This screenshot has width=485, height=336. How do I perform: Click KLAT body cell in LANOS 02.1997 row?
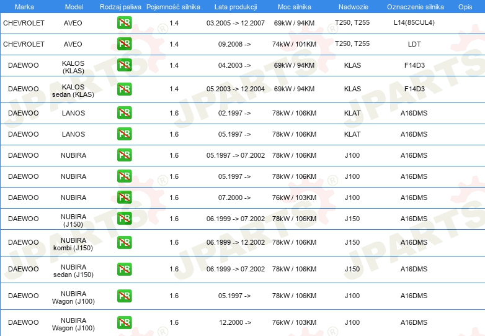(x=352, y=113)
